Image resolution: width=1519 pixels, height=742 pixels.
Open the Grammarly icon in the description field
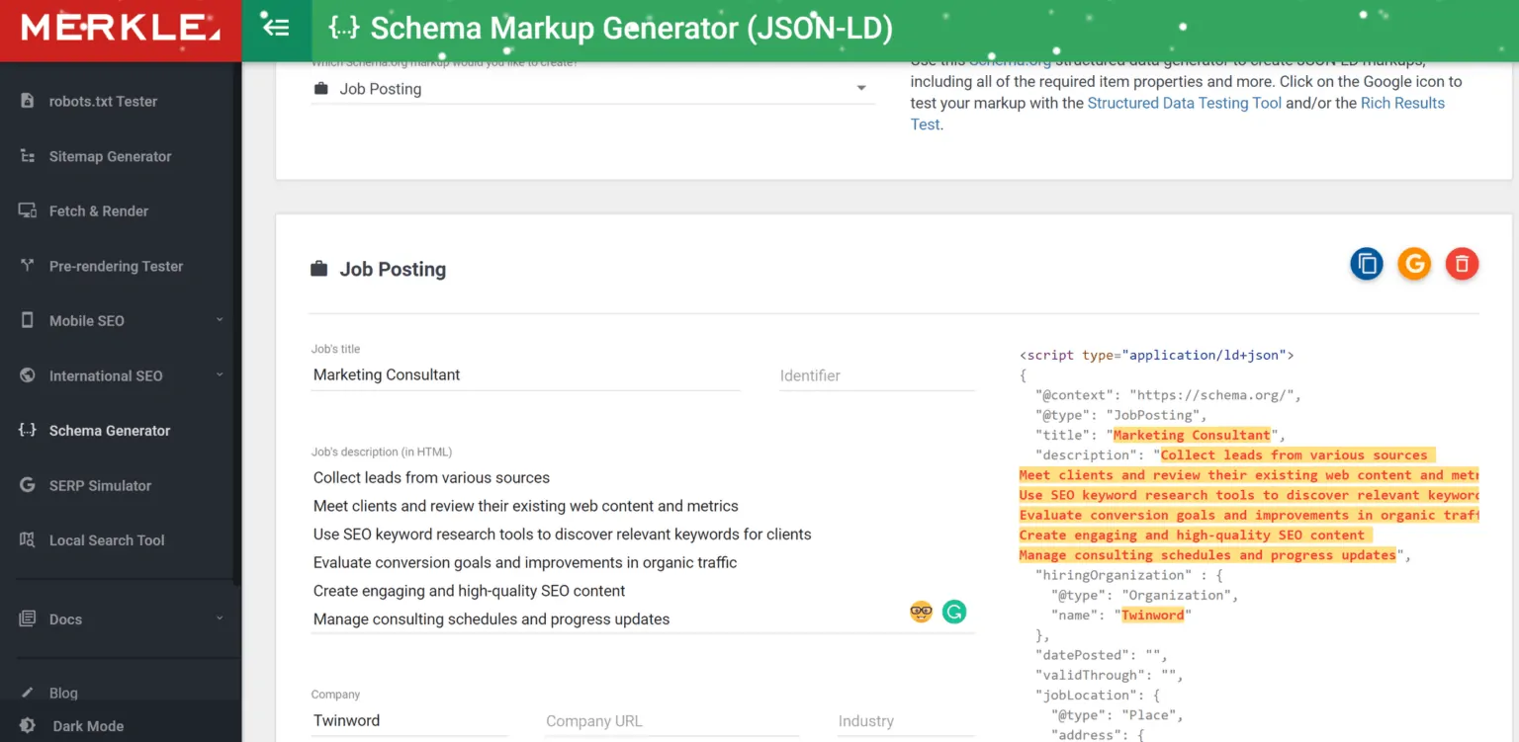pyautogui.click(x=953, y=612)
